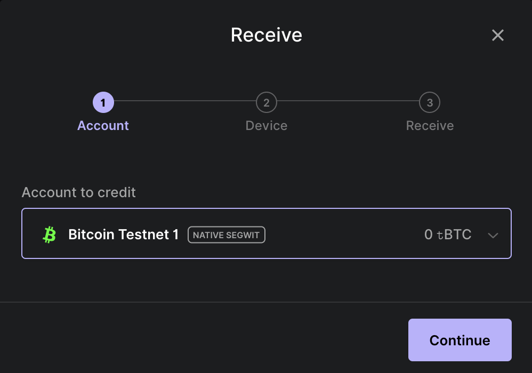Expand the account selection dropdown
Screen dimensions: 532x373
pyautogui.click(x=493, y=234)
